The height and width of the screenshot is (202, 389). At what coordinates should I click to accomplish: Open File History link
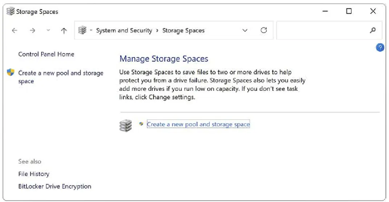34,174
